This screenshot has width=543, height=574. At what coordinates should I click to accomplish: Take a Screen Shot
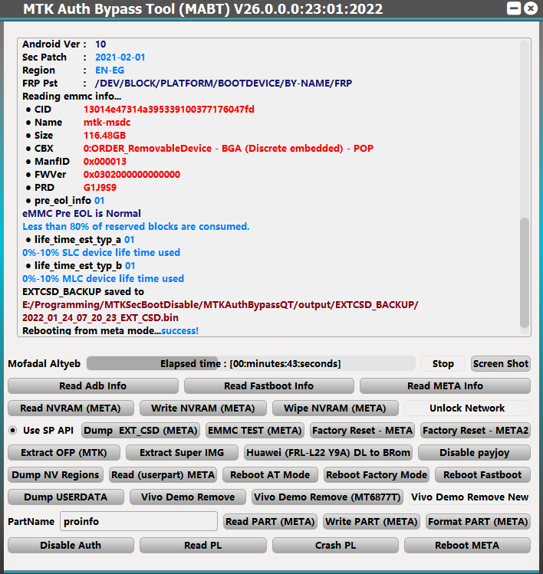pyautogui.click(x=501, y=363)
